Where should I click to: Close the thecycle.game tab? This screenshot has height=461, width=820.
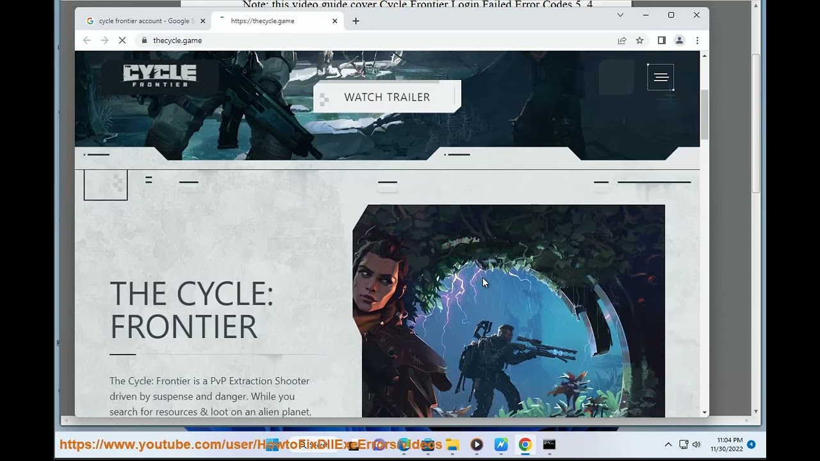334,21
